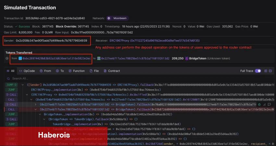Click the Success status label
This screenshot has height=146, width=276.
(x=24, y=27)
